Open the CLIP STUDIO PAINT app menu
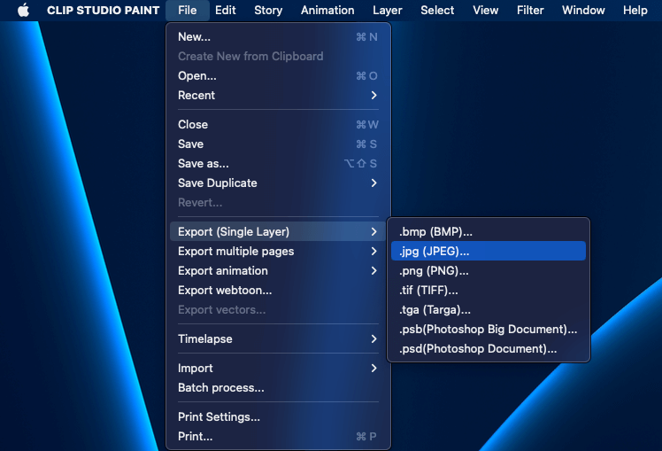The image size is (662, 451). tap(103, 10)
